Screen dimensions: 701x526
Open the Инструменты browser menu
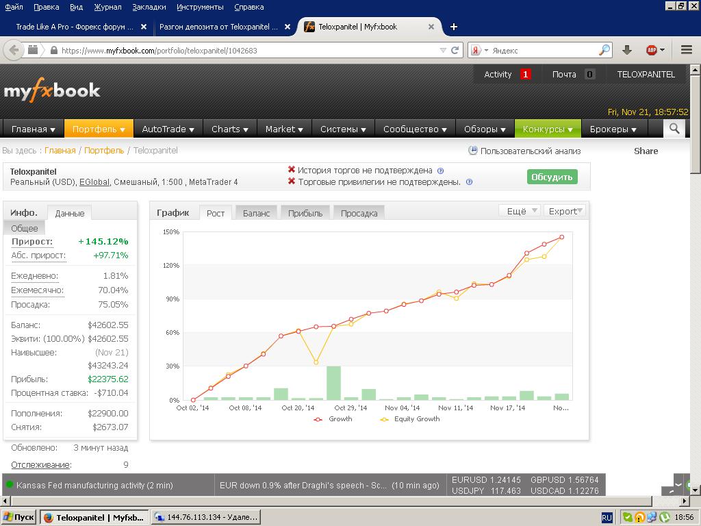click(200, 7)
